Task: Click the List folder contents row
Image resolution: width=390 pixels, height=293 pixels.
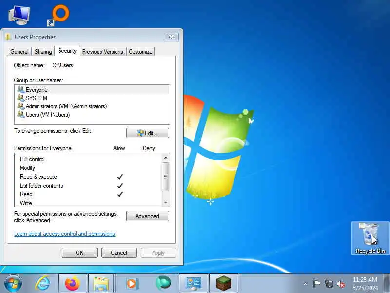Action: [x=88, y=186]
